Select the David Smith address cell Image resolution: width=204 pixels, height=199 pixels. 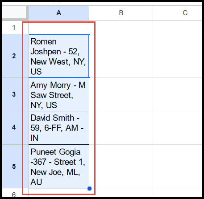point(59,127)
